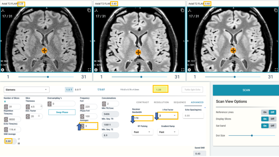Turn Reference Lines on
The height and width of the screenshot is (157, 279).
coord(265,112)
